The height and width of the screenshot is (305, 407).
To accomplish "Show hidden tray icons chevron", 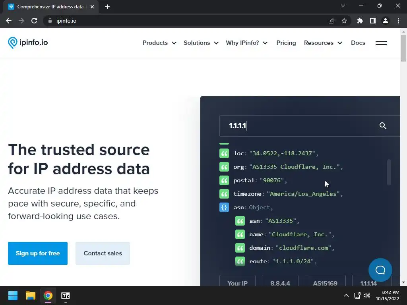I will coord(346,295).
